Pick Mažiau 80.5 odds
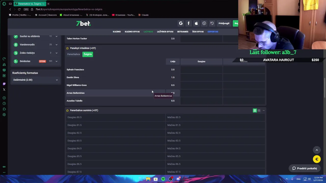This screenshot has width=326, height=183. point(215,117)
